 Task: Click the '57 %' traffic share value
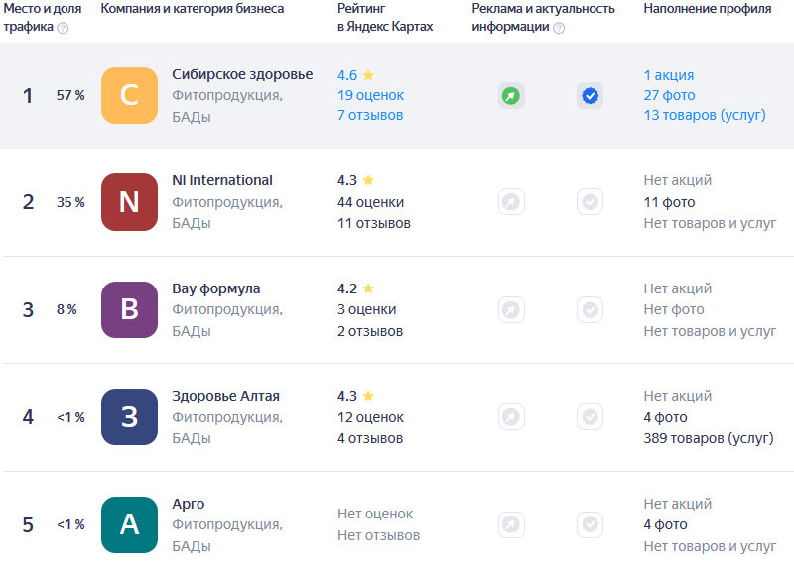point(70,95)
